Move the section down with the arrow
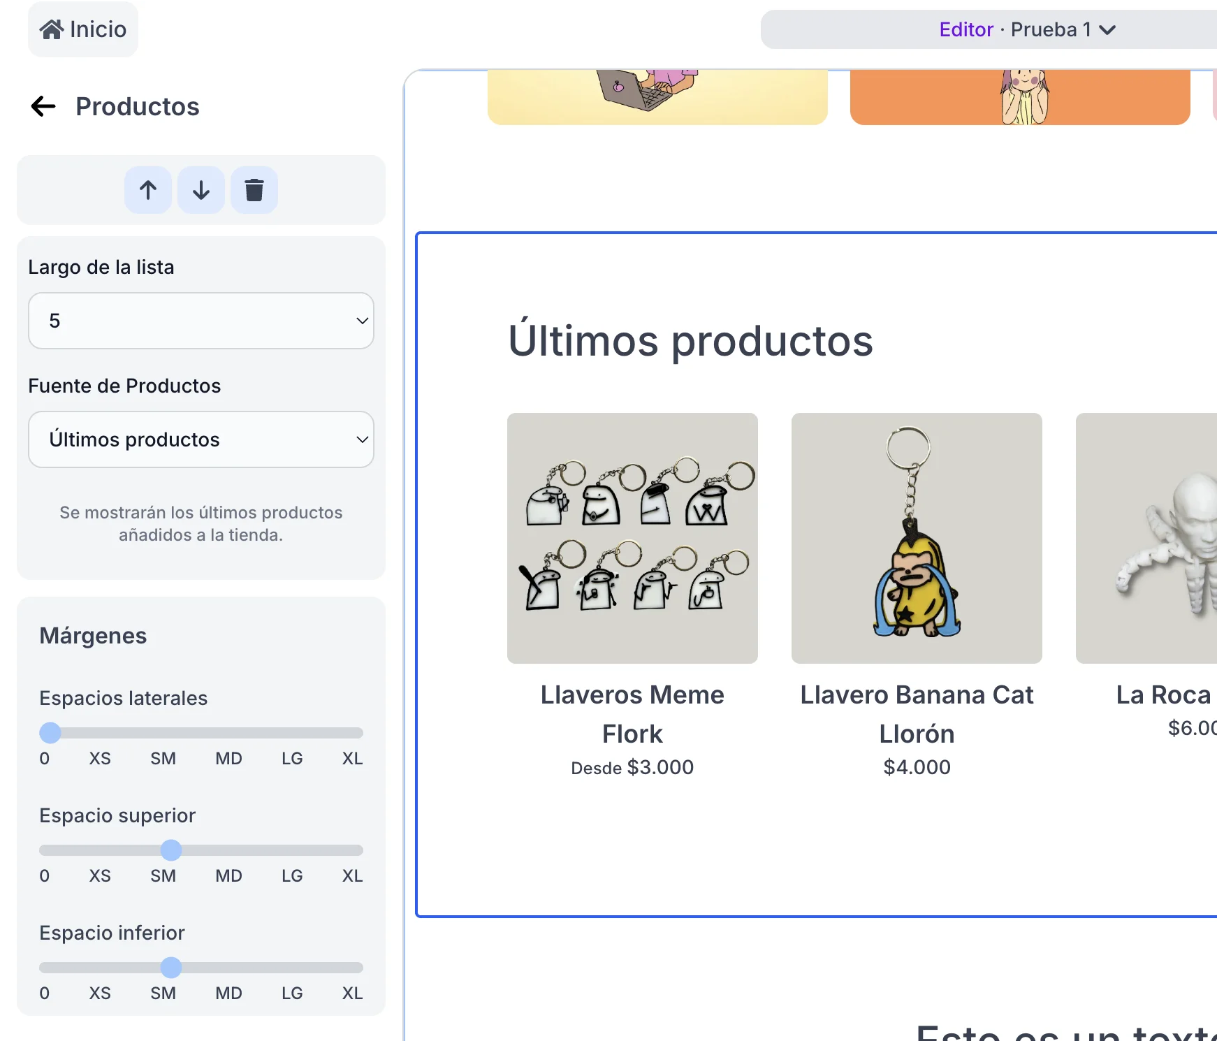 (x=201, y=190)
